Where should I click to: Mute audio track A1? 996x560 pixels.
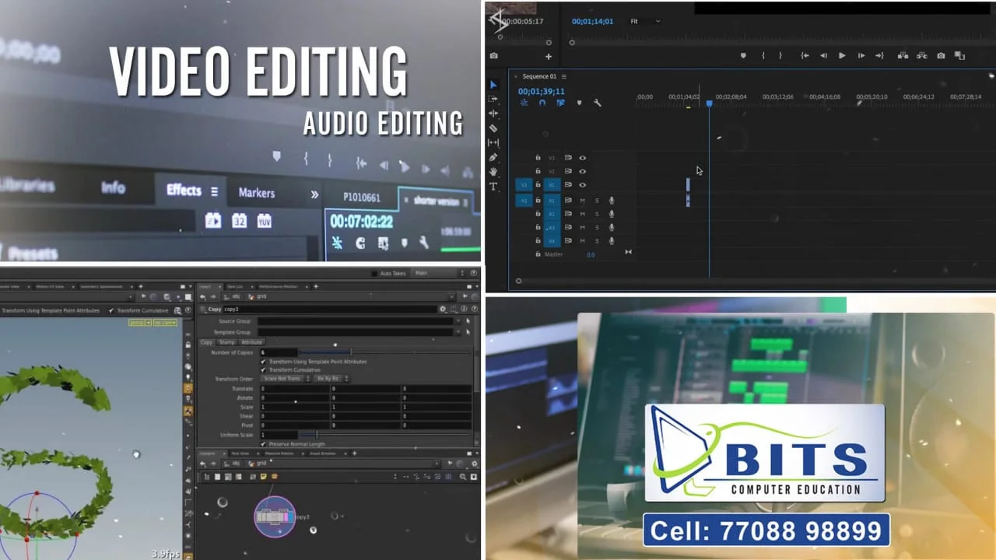582,201
